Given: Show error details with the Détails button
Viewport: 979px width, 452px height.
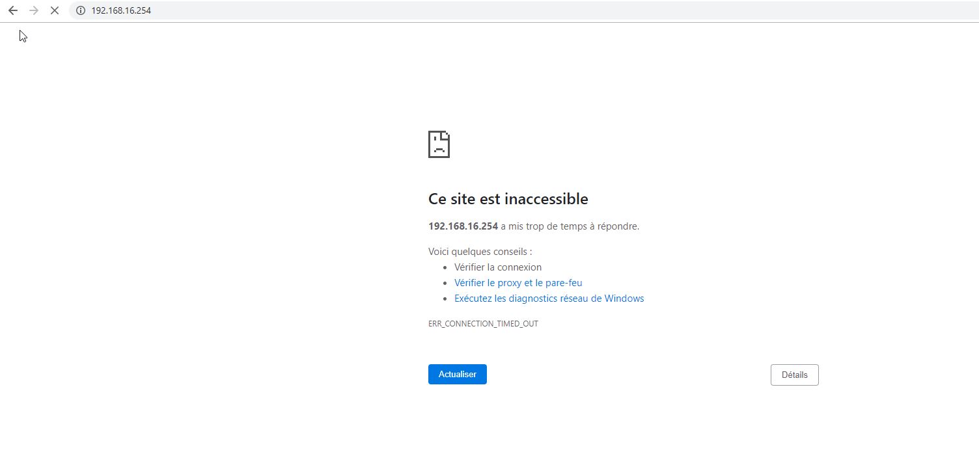Looking at the screenshot, I should [794, 375].
